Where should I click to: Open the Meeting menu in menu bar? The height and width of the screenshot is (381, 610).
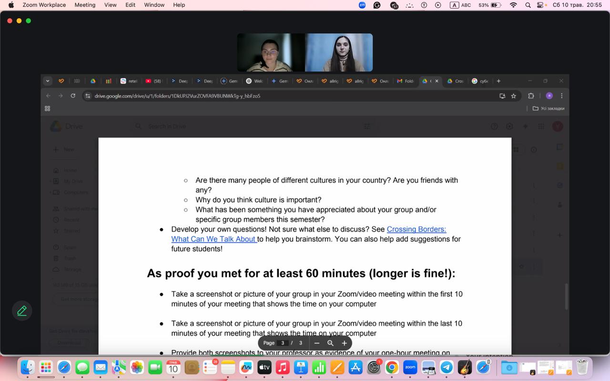[85, 5]
